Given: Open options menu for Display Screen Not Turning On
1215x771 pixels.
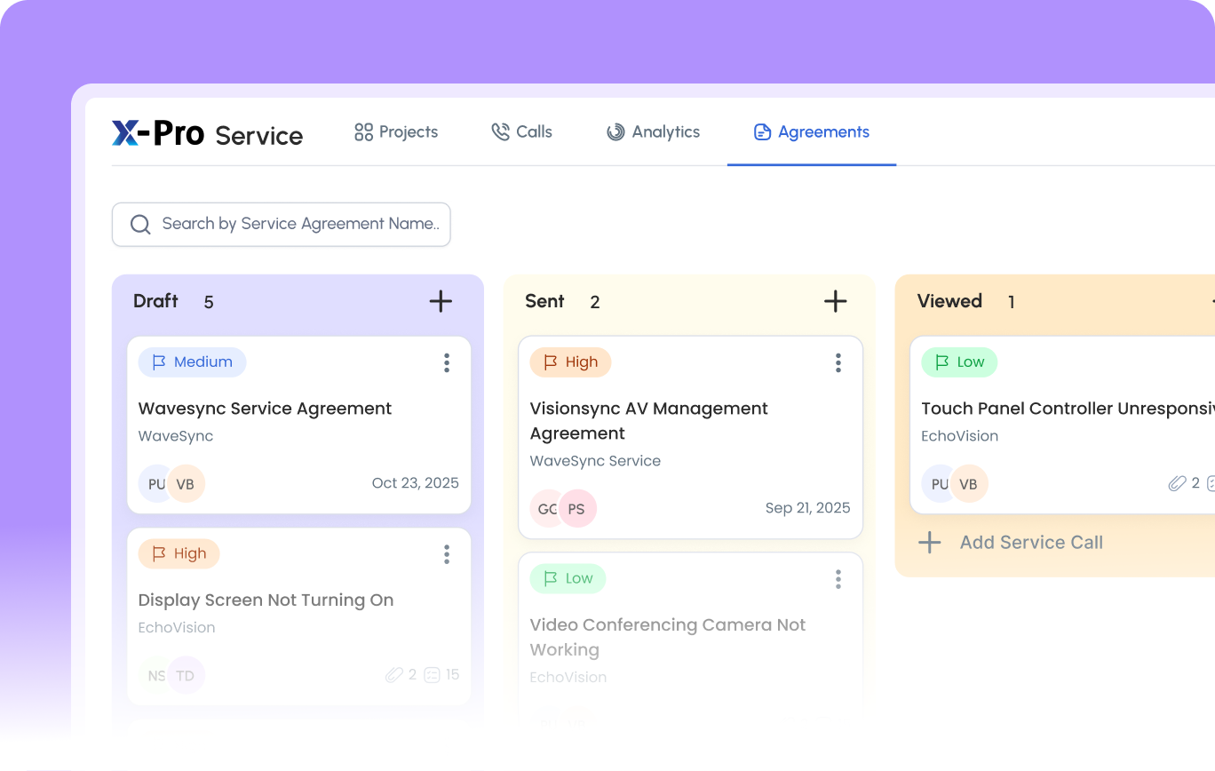Looking at the screenshot, I should click(x=447, y=554).
